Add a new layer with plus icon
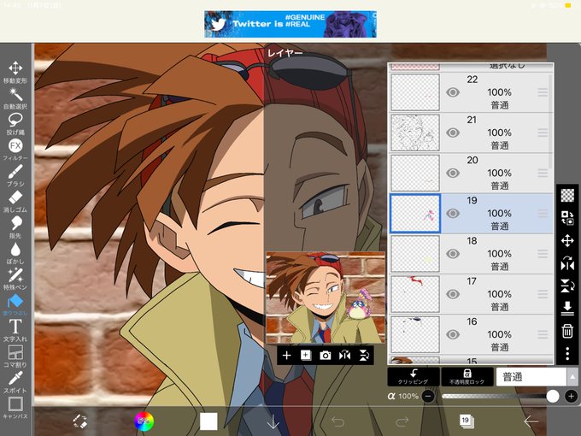Viewport: 581px width, 436px height. point(286,356)
